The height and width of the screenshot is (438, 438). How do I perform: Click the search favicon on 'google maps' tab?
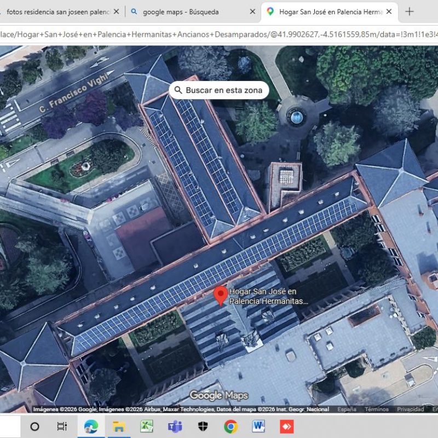134,11
